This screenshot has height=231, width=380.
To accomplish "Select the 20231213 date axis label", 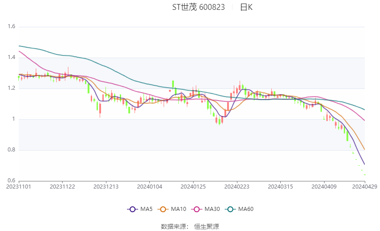I will coord(106,187).
